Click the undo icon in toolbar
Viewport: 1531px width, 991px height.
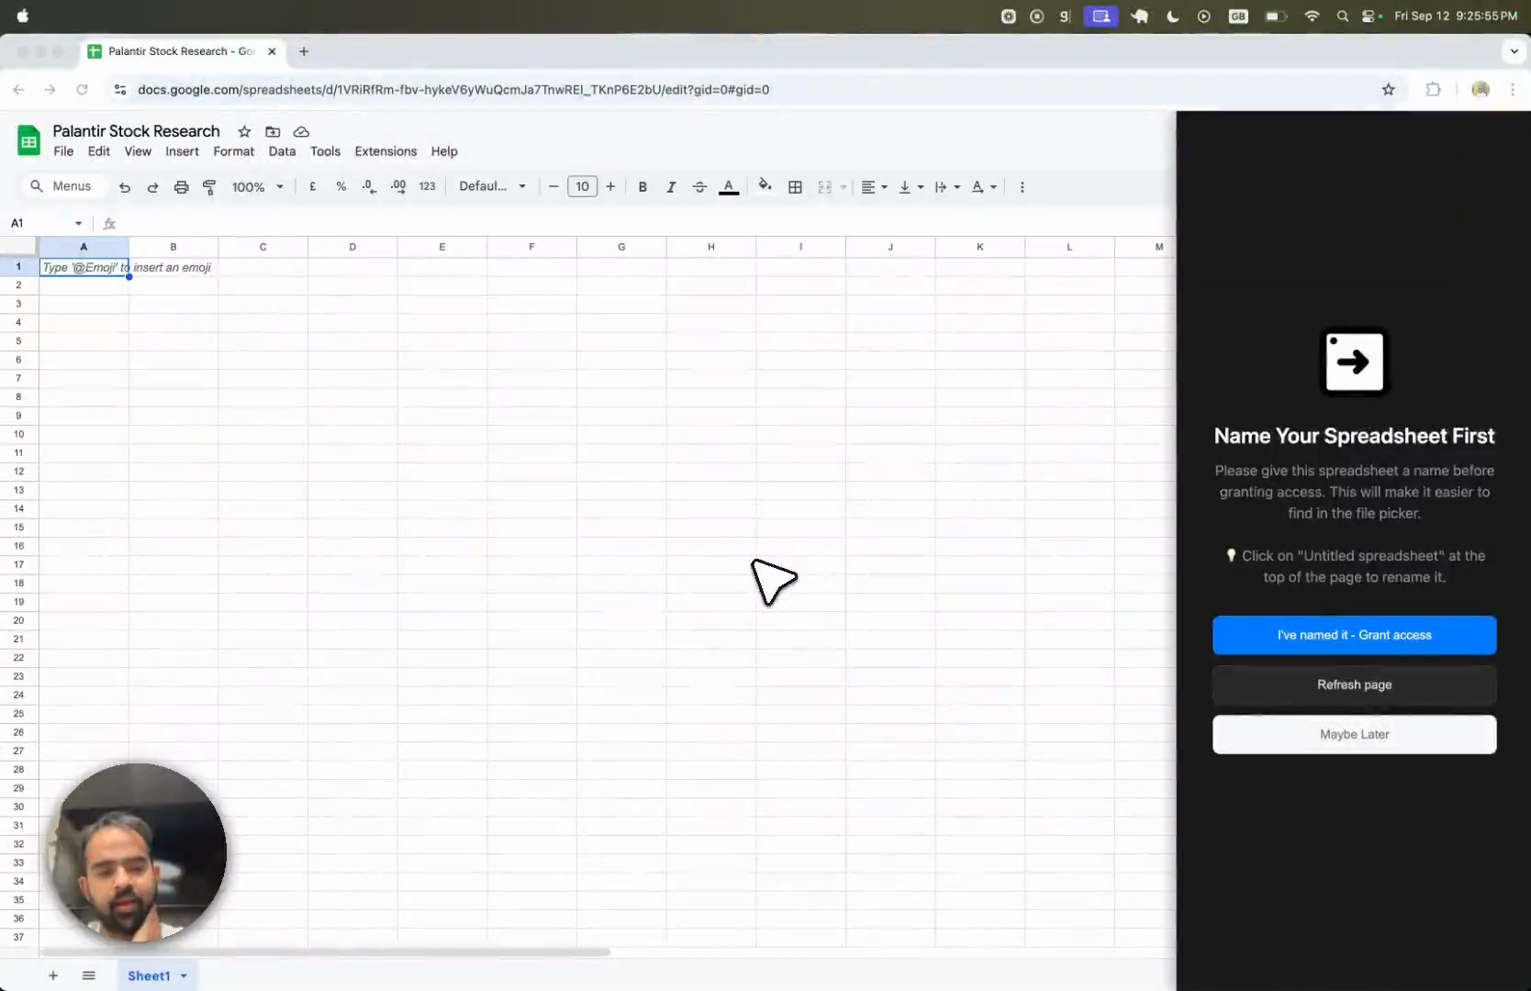[125, 187]
